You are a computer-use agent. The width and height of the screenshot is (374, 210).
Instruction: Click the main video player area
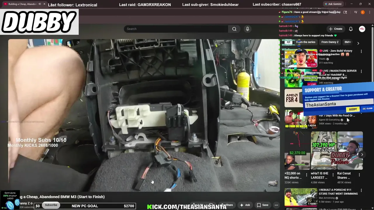tap(144, 115)
